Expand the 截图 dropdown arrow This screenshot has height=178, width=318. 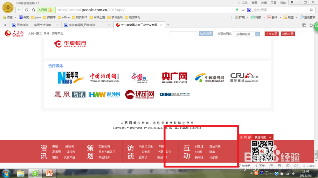click(x=296, y=17)
